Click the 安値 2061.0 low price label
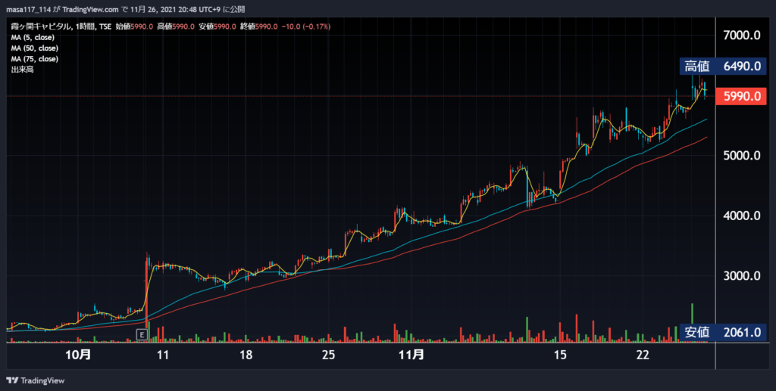776x391 pixels. [x=723, y=332]
